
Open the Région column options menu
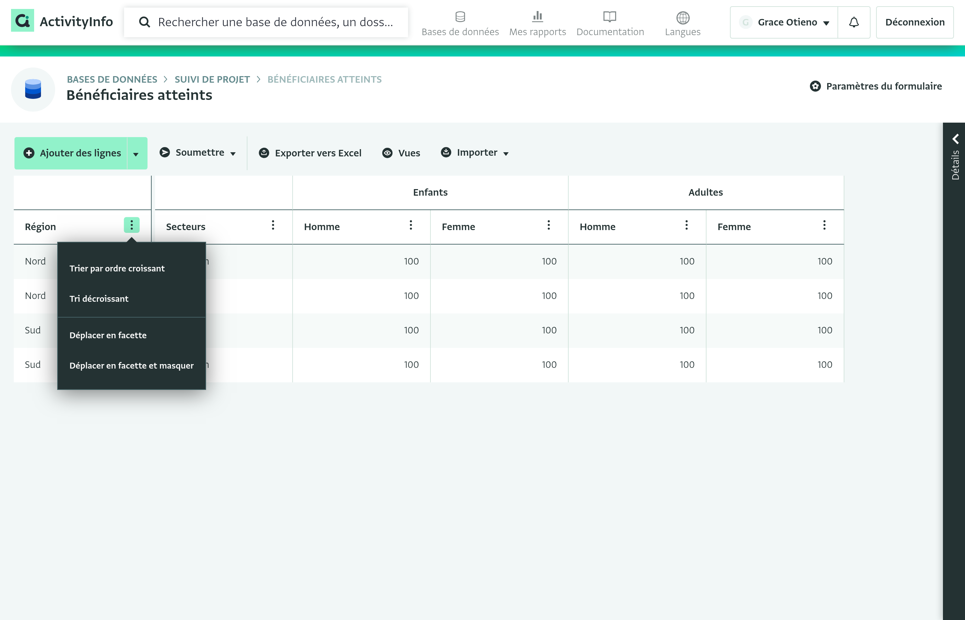[132, 225]
